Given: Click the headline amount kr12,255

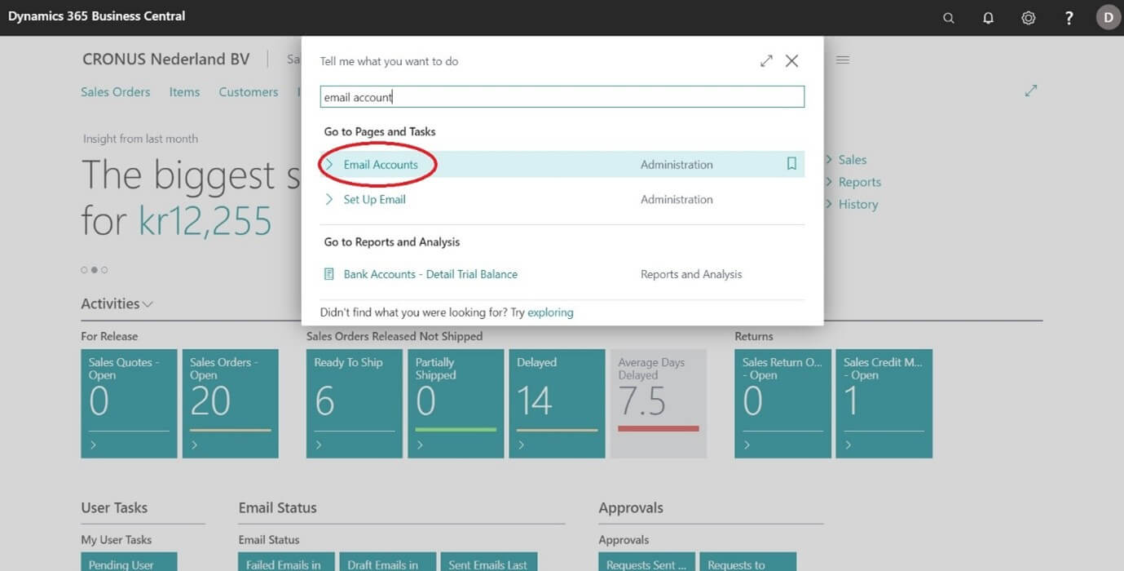Looking at the screenshot, I should point(205,220).
